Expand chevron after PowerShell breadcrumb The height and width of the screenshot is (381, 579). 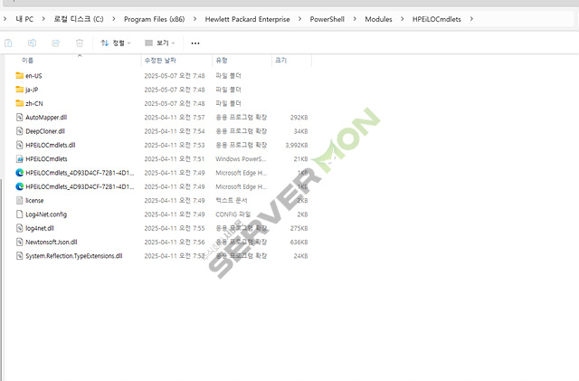pos(355,19)
